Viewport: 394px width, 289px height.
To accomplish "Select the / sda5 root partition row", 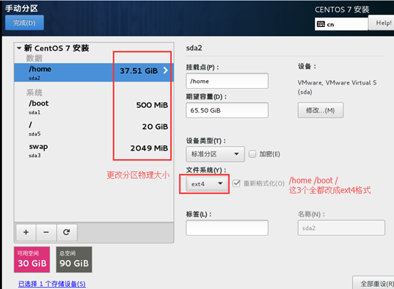I will click(94, 129).
